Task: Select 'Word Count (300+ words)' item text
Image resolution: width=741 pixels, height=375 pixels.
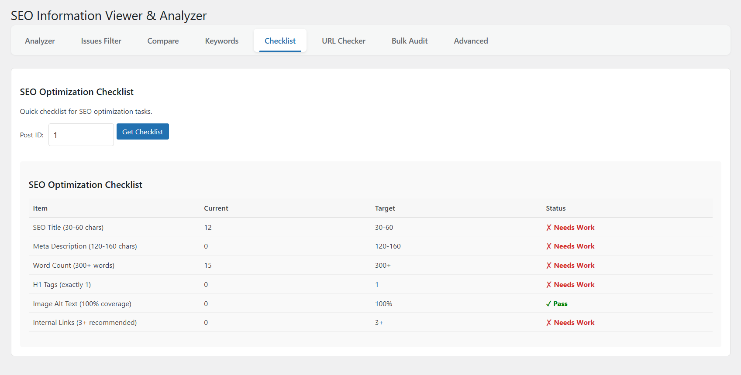Action: point(73,266)
